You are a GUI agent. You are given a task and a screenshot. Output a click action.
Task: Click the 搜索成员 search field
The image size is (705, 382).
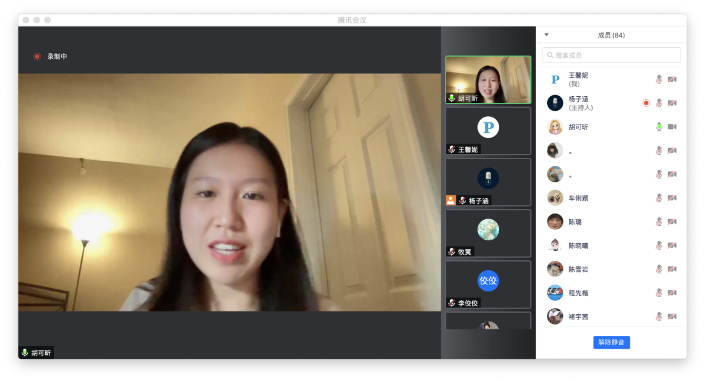tap(611, 55)
